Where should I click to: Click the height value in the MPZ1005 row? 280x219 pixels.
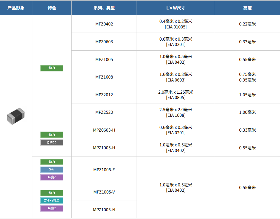[x=248, y=60]
